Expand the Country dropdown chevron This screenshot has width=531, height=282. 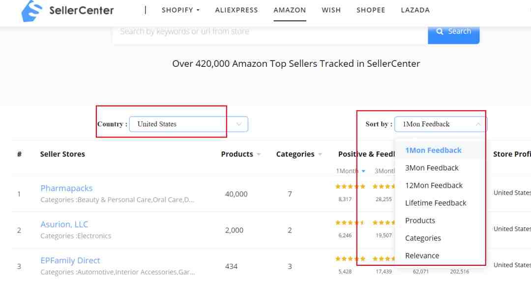click(x=239, y=124)
